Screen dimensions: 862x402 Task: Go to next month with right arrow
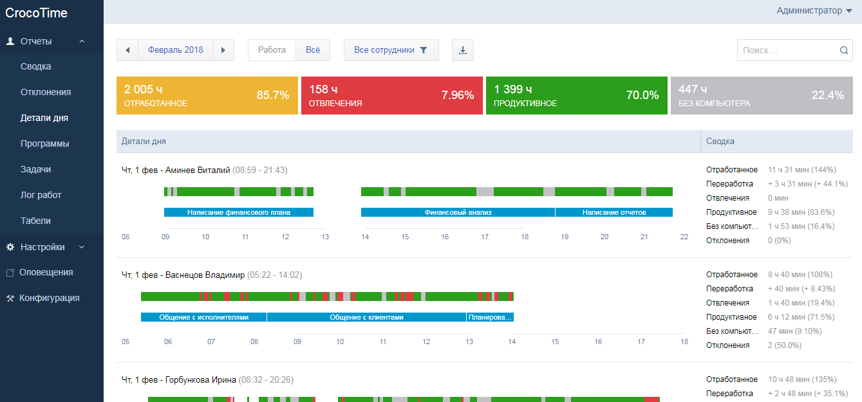[x=223, y=50]
